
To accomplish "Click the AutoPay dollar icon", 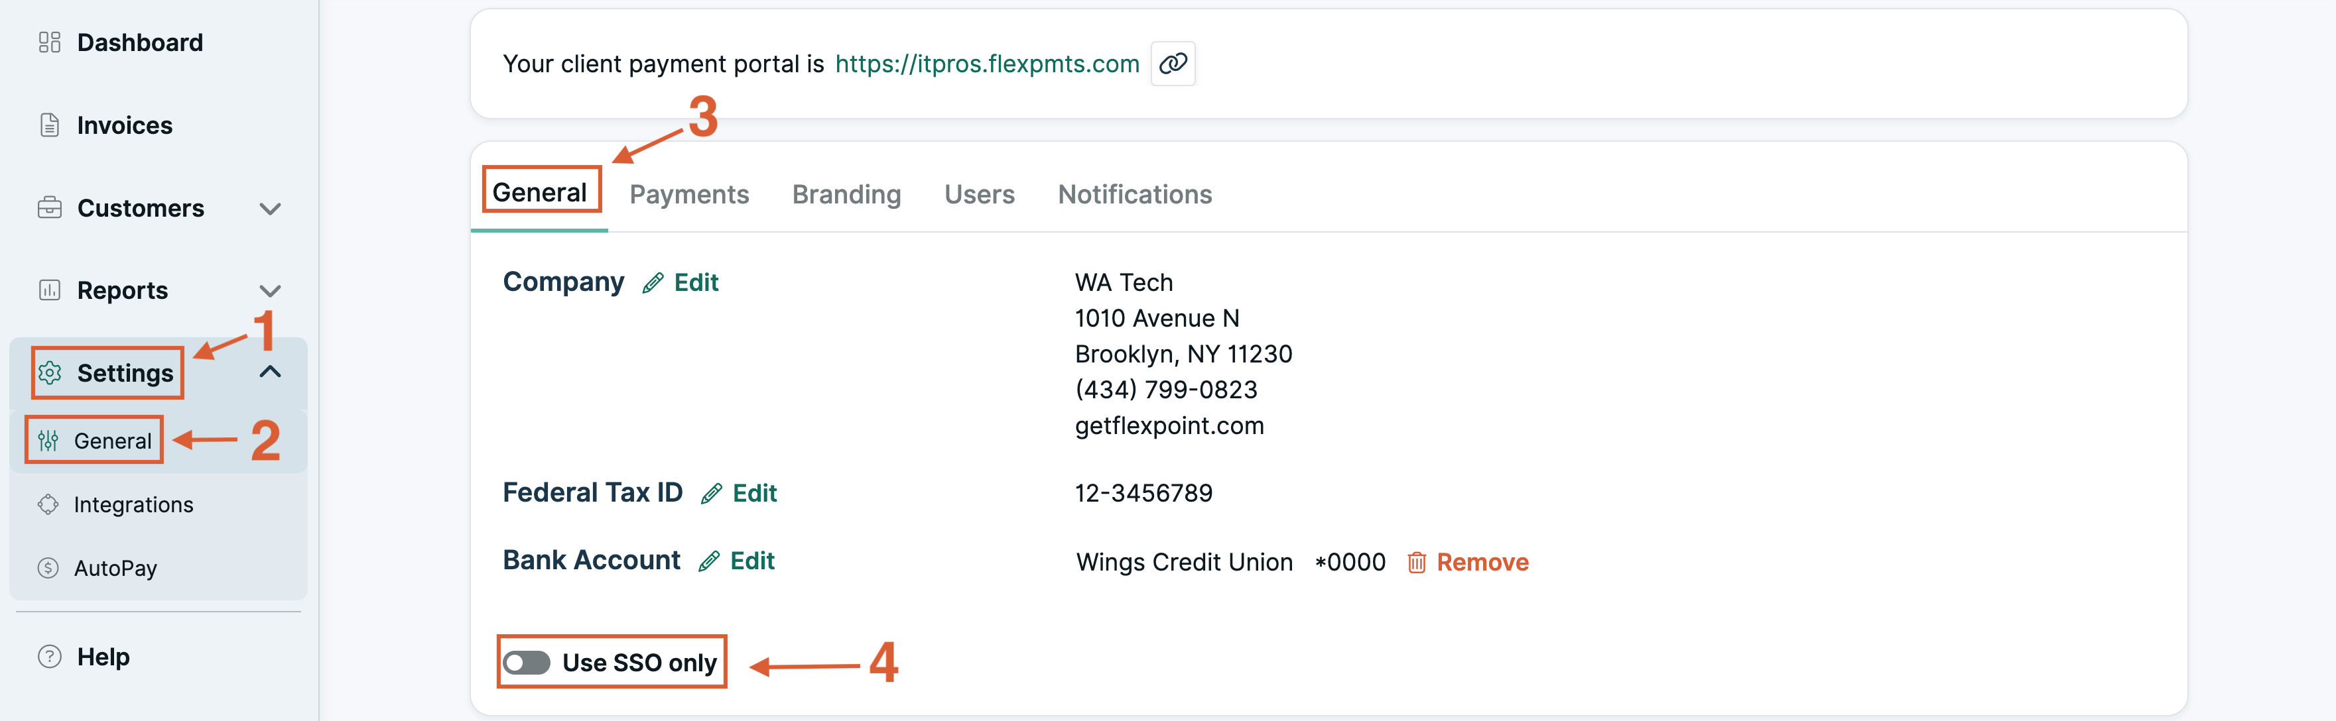I will click(x=49, y=568).
